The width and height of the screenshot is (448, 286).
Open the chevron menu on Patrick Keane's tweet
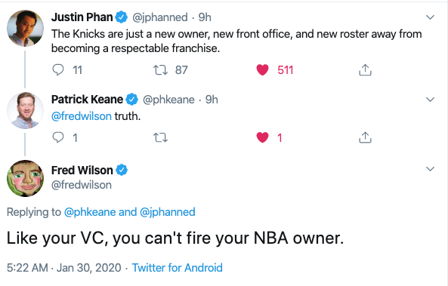click(430, 100)
